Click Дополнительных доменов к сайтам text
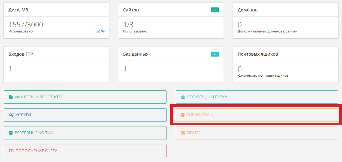The image size is (342, 162). [x=267, y=31]
